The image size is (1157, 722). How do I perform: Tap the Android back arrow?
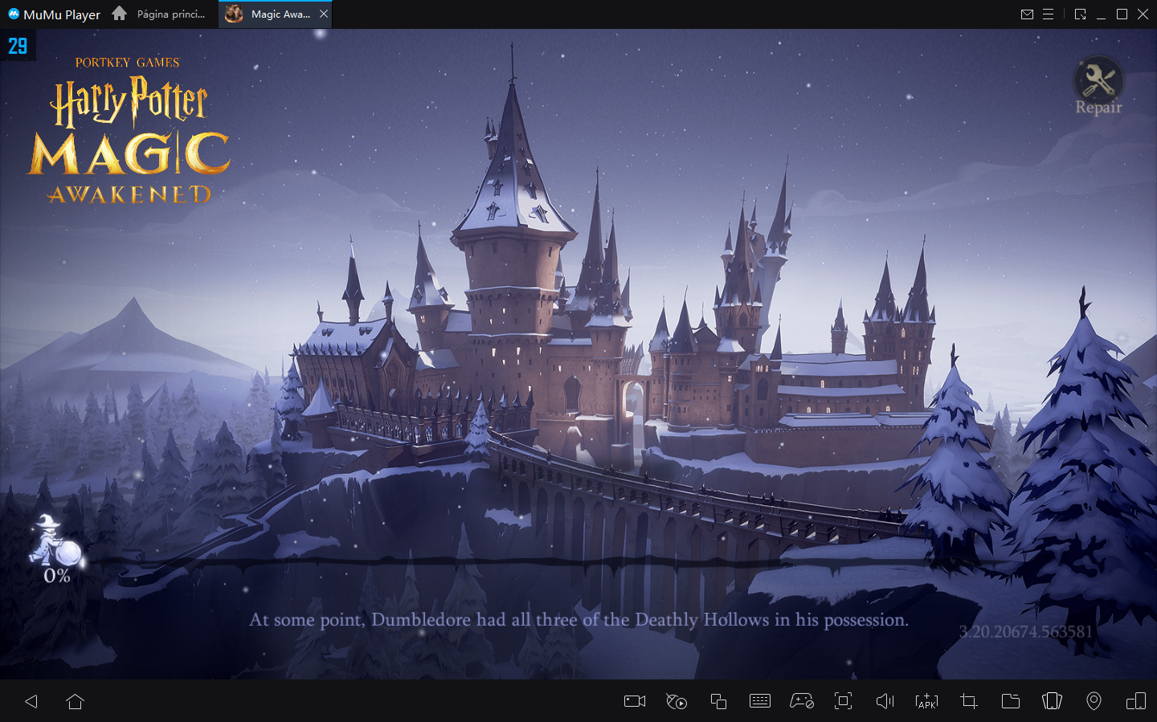point(31,701)
